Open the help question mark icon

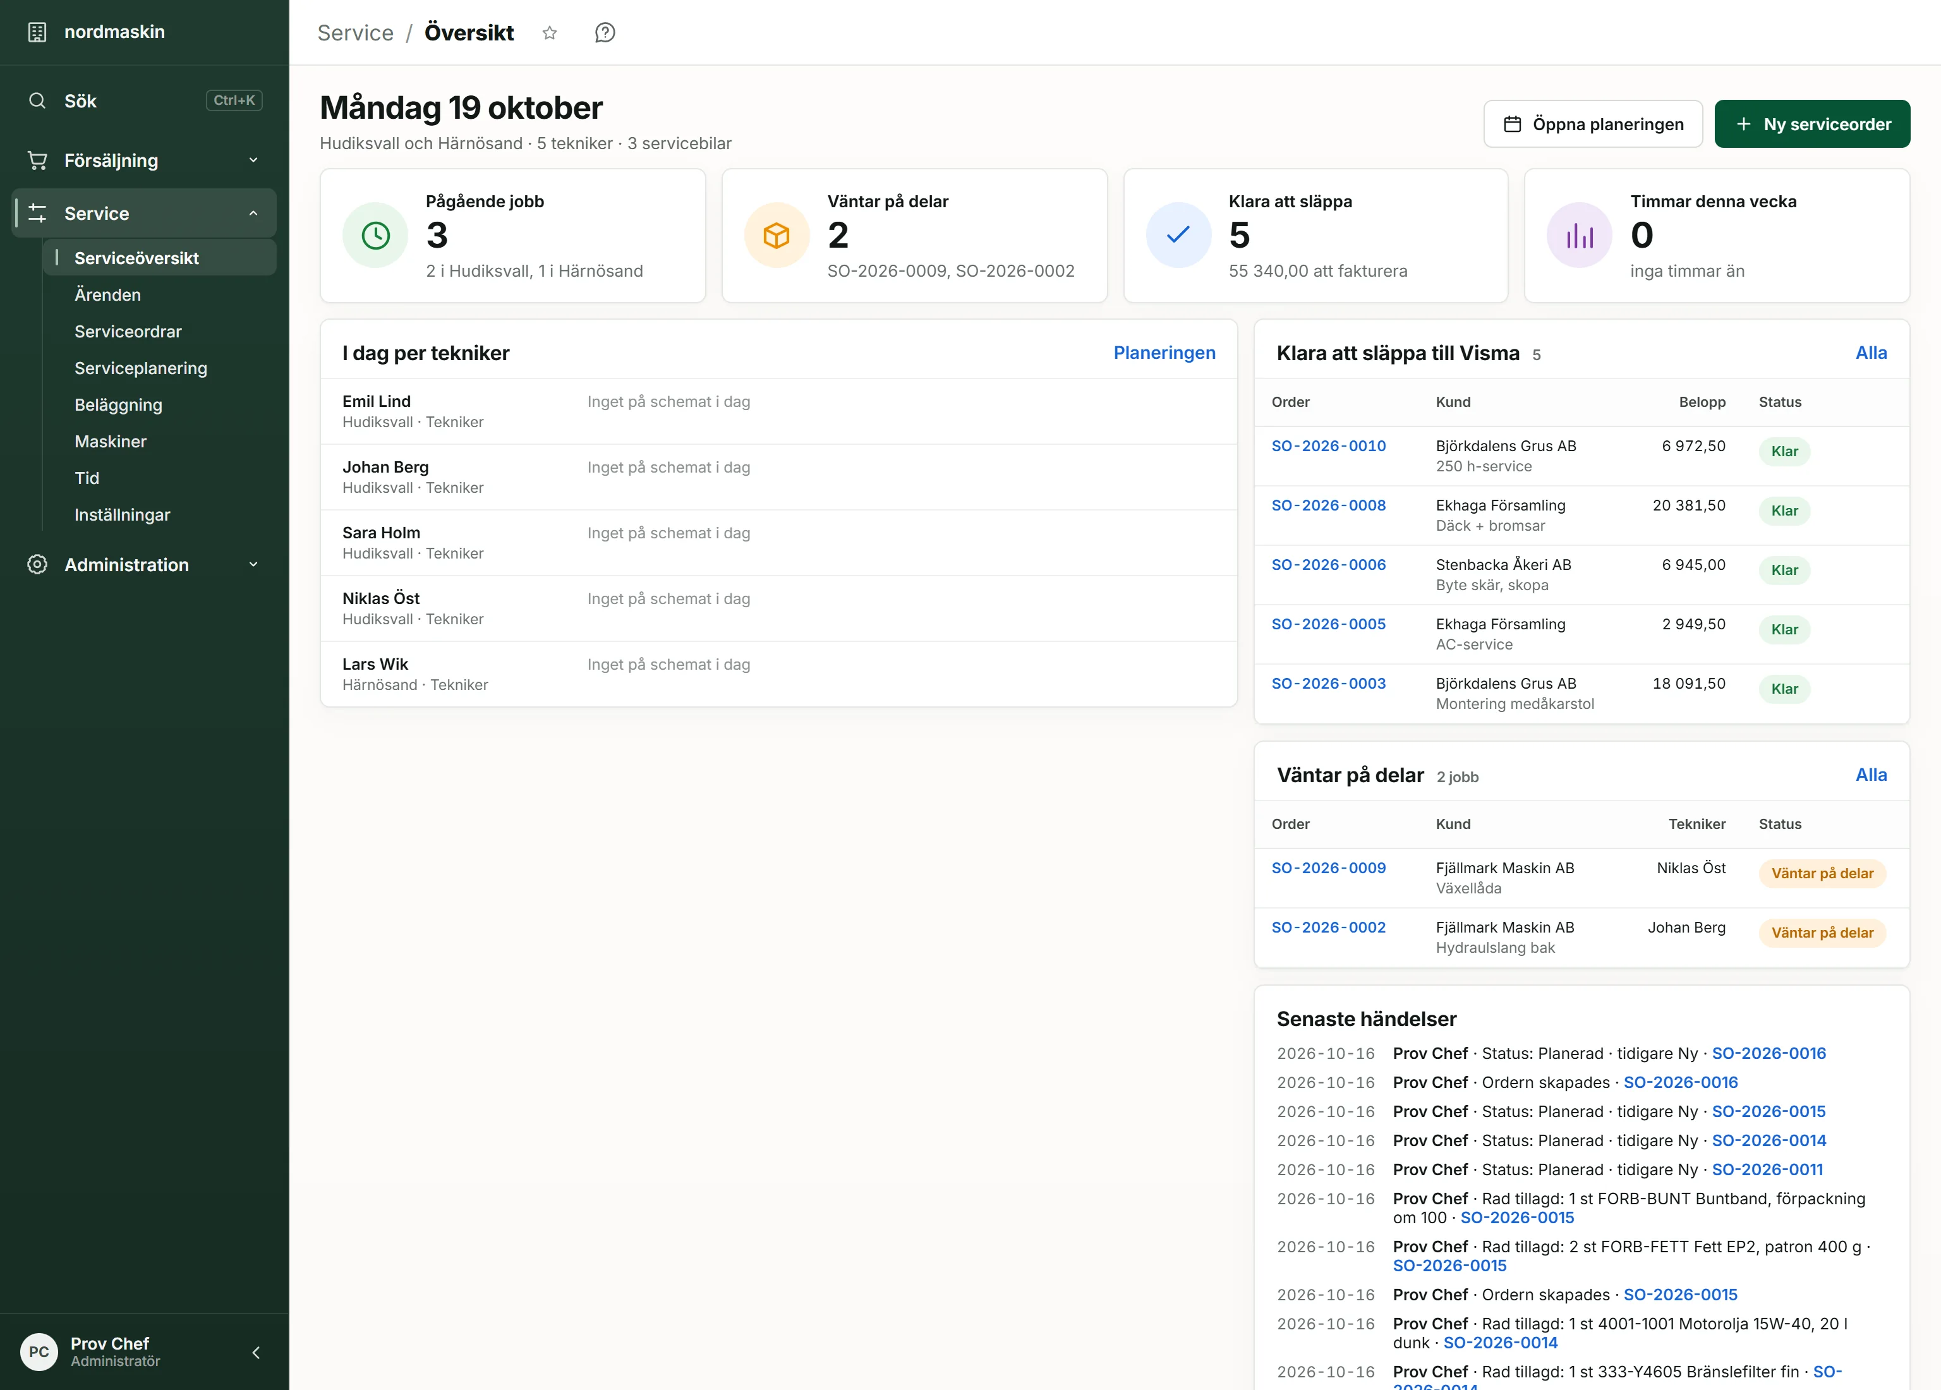tap(605, 32)
